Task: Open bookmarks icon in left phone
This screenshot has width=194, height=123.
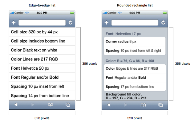Action: [51, 105]
